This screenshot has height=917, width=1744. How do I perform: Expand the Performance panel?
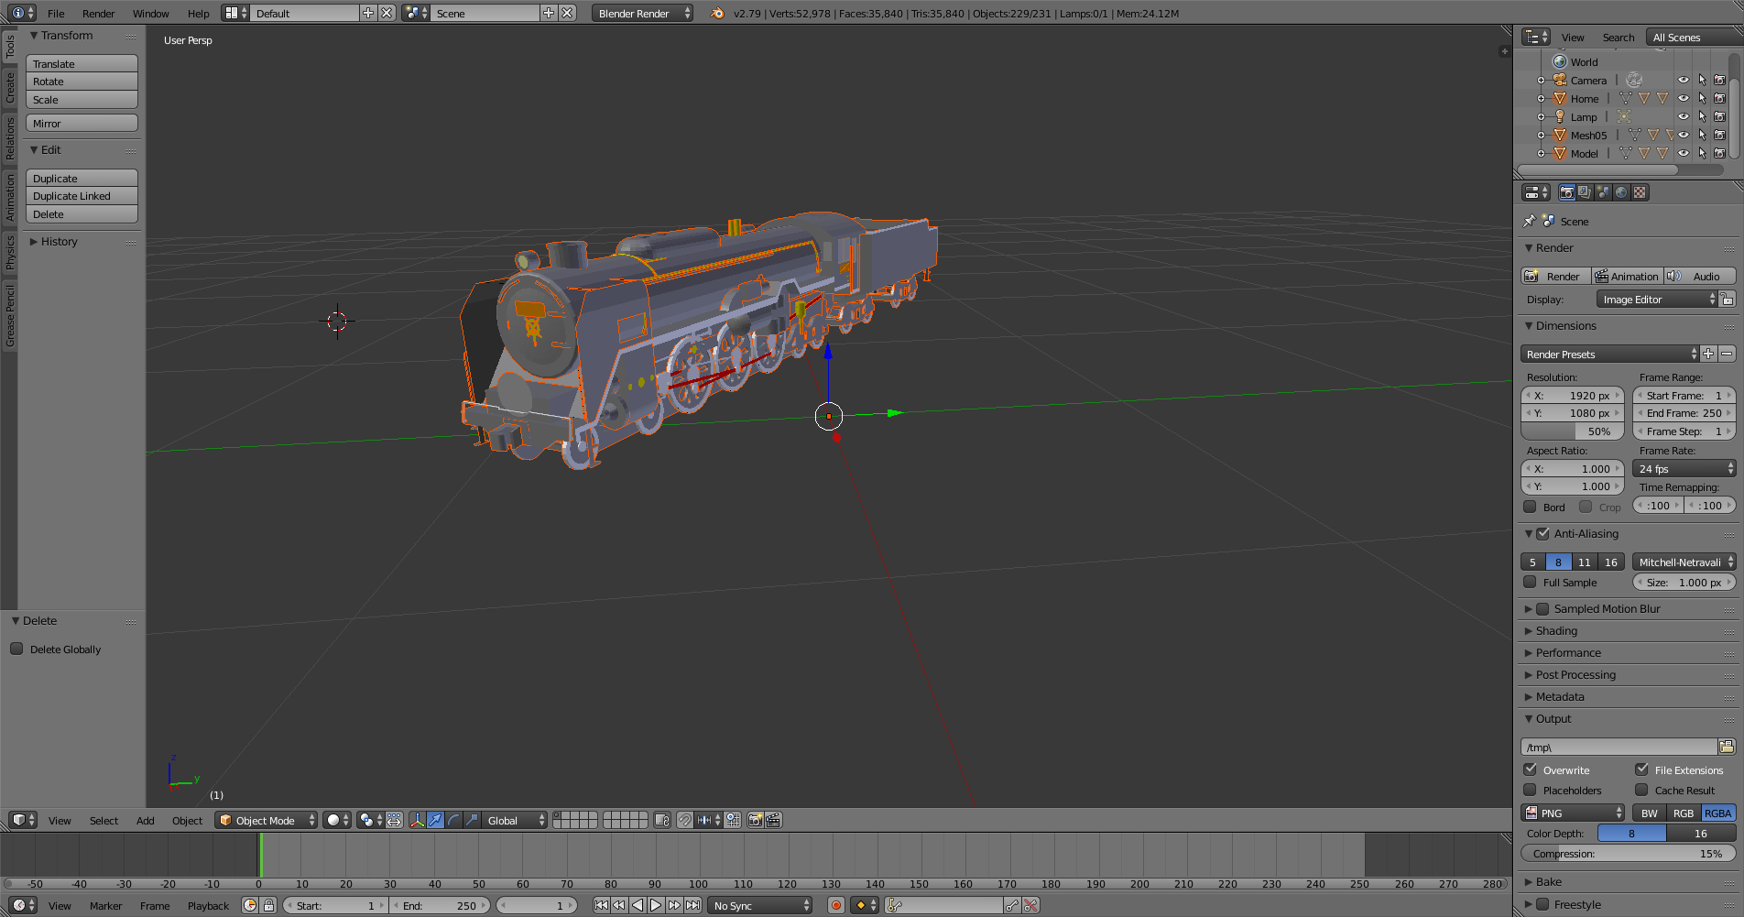click(x=1568, y=652)
